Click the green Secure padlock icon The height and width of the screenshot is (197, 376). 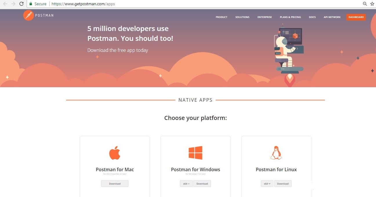[31, 4]
